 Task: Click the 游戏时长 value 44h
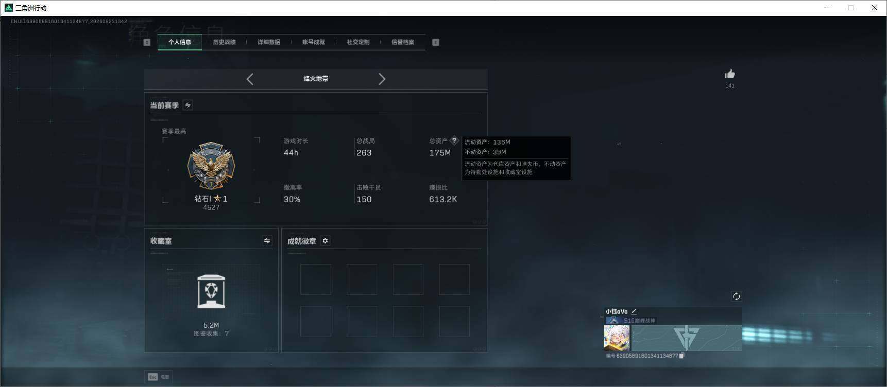291,153
